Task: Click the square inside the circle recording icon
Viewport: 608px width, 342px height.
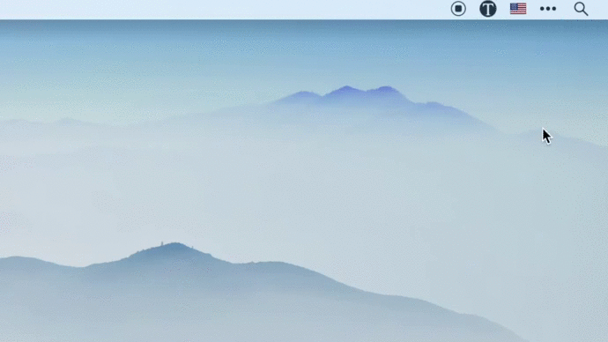Action: pos(458,9)
